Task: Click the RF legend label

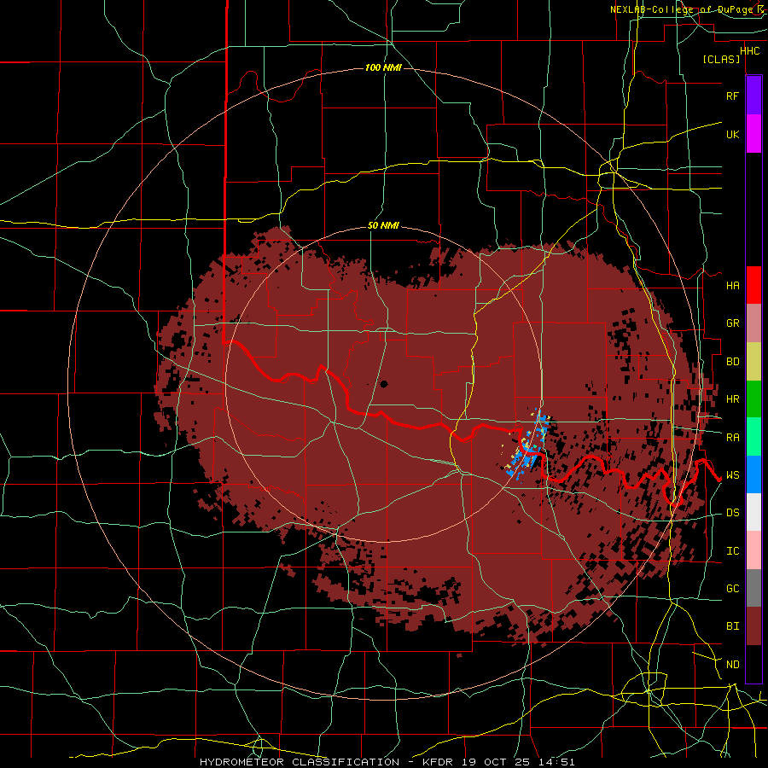Action: (732, 96)
